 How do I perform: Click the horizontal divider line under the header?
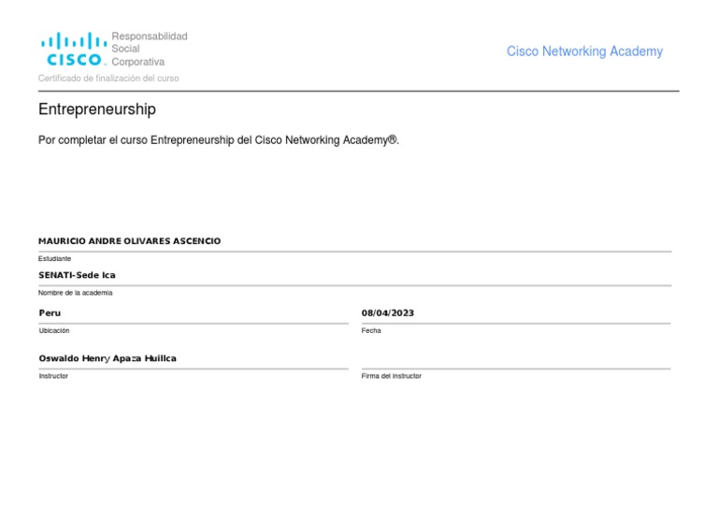pyautogui.click(x=359, y=91)
